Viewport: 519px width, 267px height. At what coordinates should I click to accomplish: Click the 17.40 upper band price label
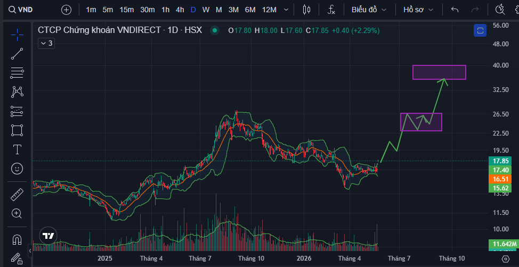point(500,170)
